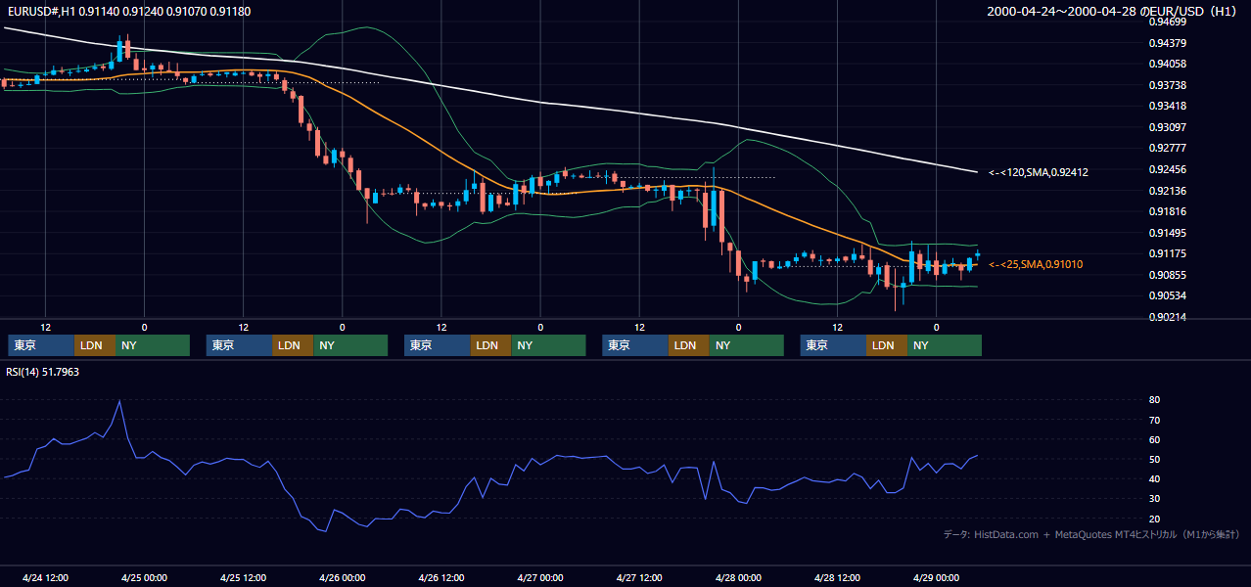This screenshot has height=587, width=1251.
Task: Select the 4/25 12:00 time label
Action: click(243, 577)
